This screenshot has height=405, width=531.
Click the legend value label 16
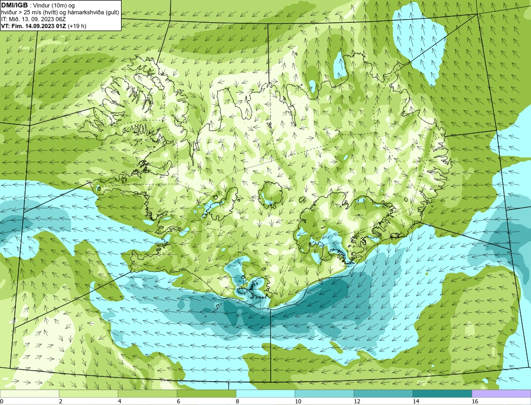475,401
